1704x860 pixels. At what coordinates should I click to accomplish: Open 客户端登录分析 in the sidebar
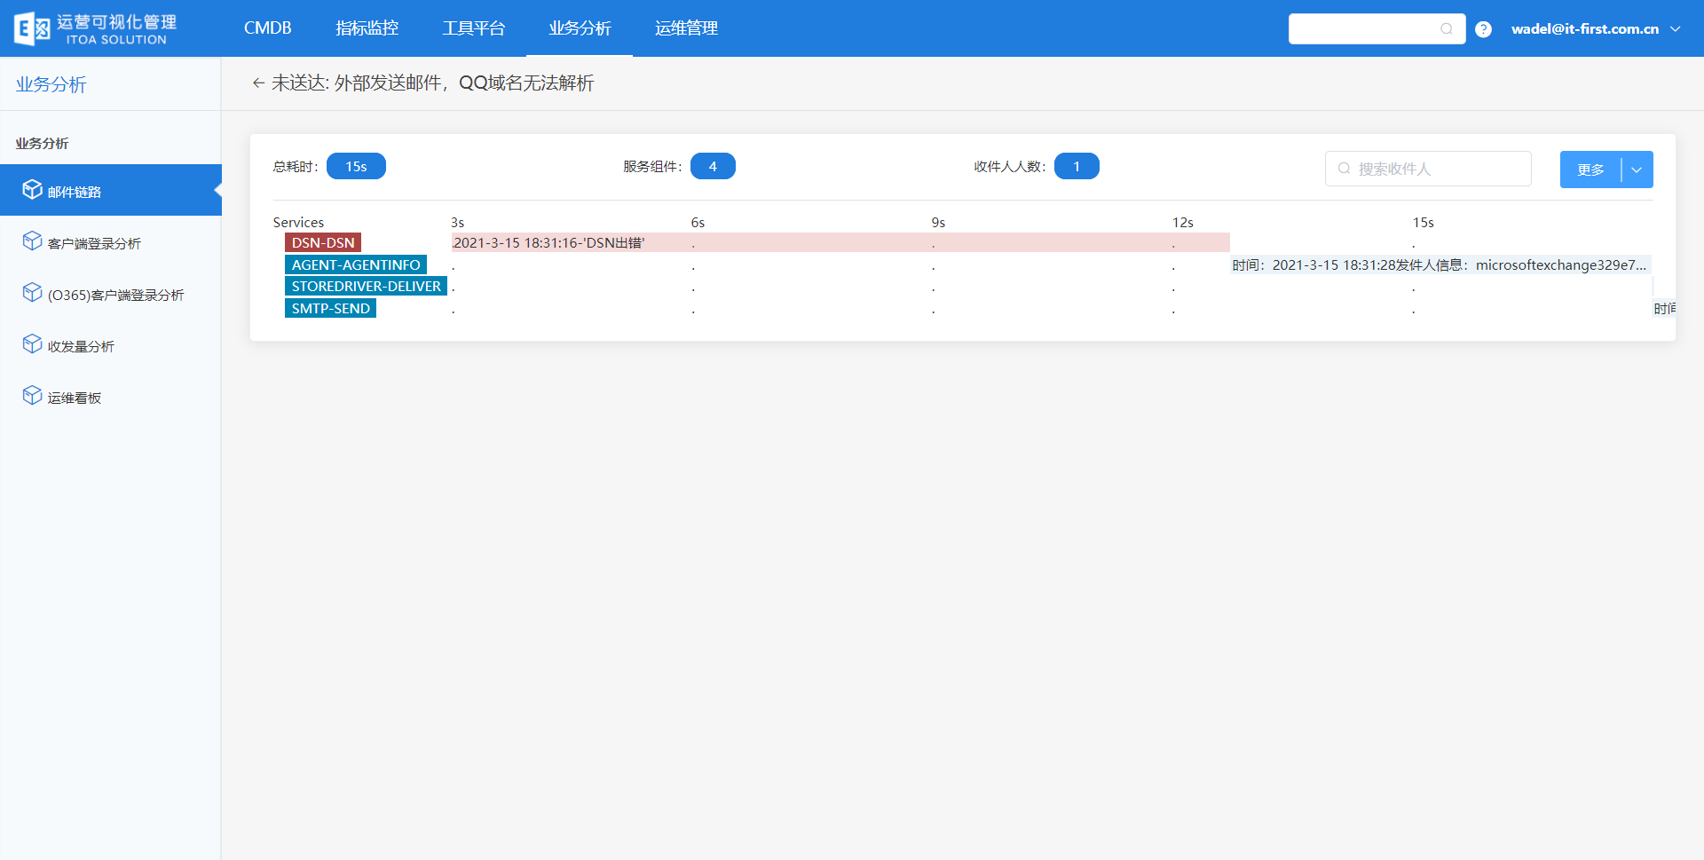(x=111, y=242)
